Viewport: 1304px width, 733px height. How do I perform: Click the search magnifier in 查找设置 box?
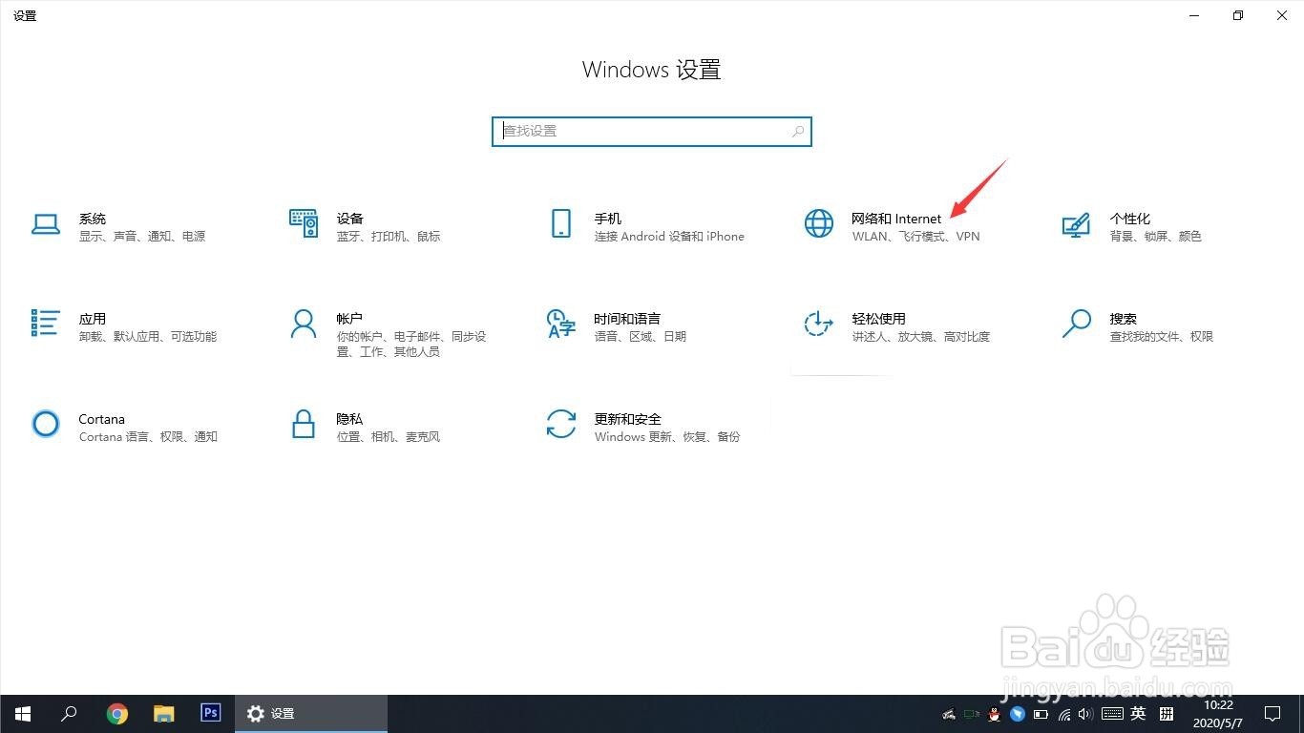click(798, 132)
